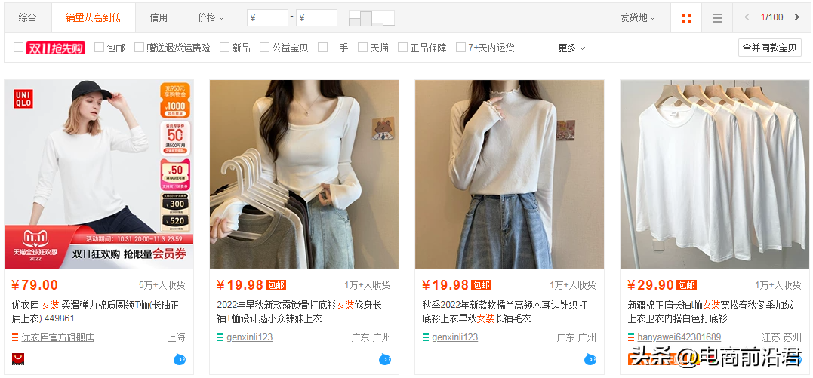Click the 合并同款宝贝 button
Viewport: 813px width, 378px height.
click(769, 48)
